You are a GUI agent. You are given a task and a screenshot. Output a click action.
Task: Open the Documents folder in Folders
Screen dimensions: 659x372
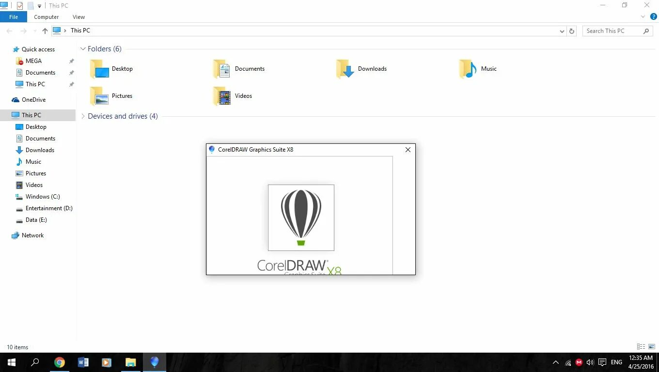coord(239,69)
